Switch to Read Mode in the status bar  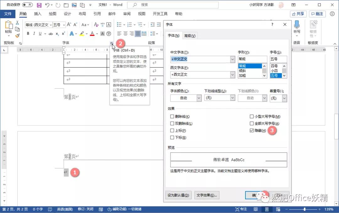[x=256, y=209]
